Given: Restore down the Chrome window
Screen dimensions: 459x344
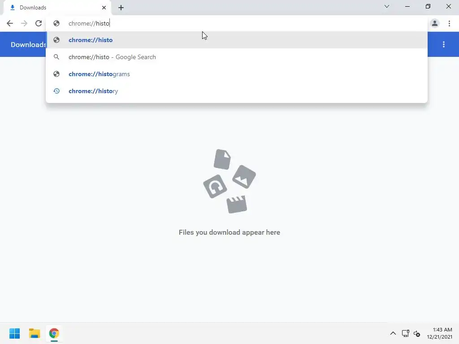Looking at the screenshot, I should pos(428,6).
